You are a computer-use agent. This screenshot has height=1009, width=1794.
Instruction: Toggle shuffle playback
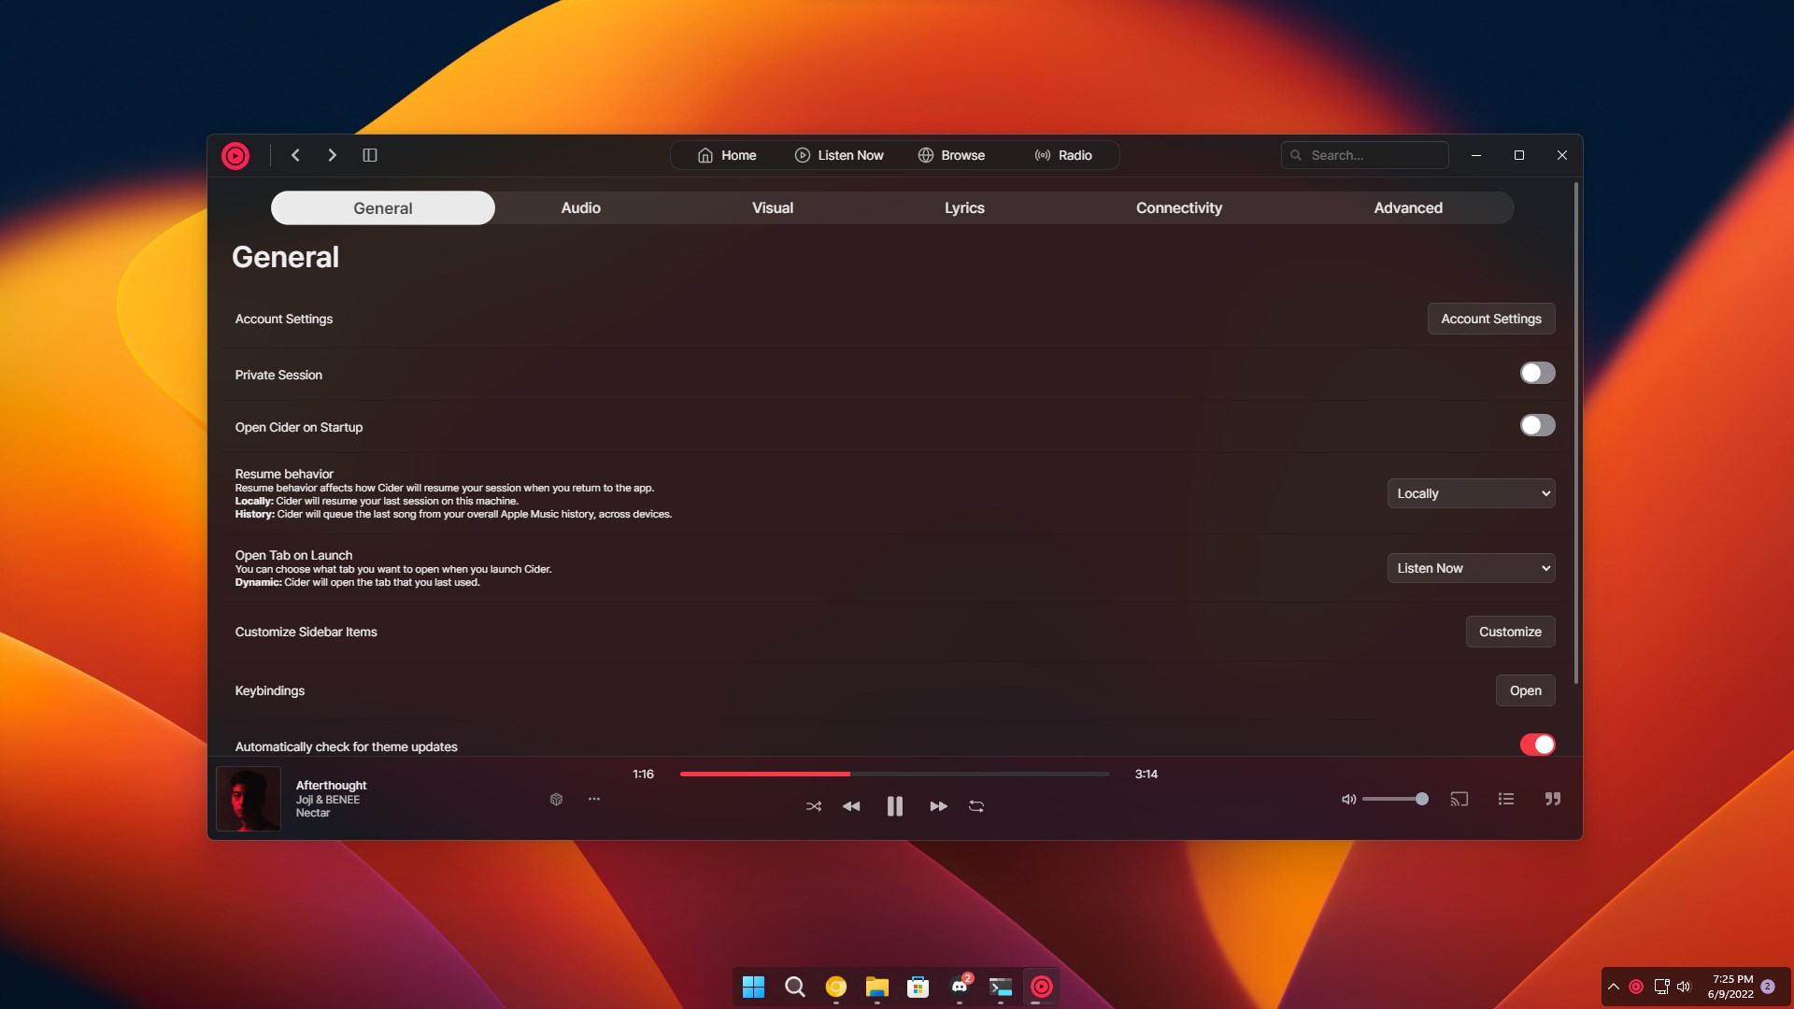coord(814,806)
